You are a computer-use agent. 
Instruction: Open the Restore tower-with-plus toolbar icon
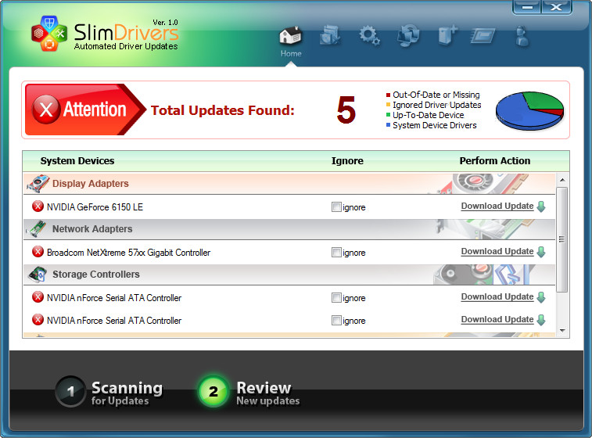click(x=447, y=36)
